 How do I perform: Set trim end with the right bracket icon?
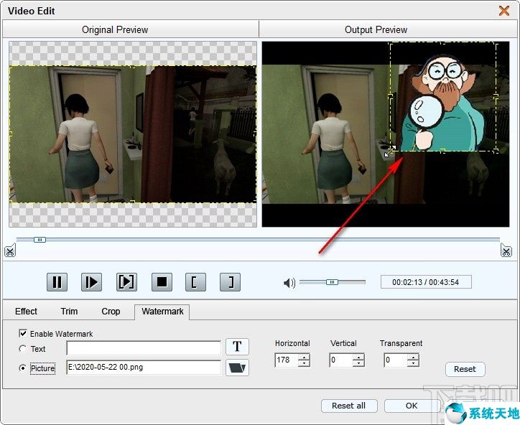pyautogui.click(x=230, y=282)
